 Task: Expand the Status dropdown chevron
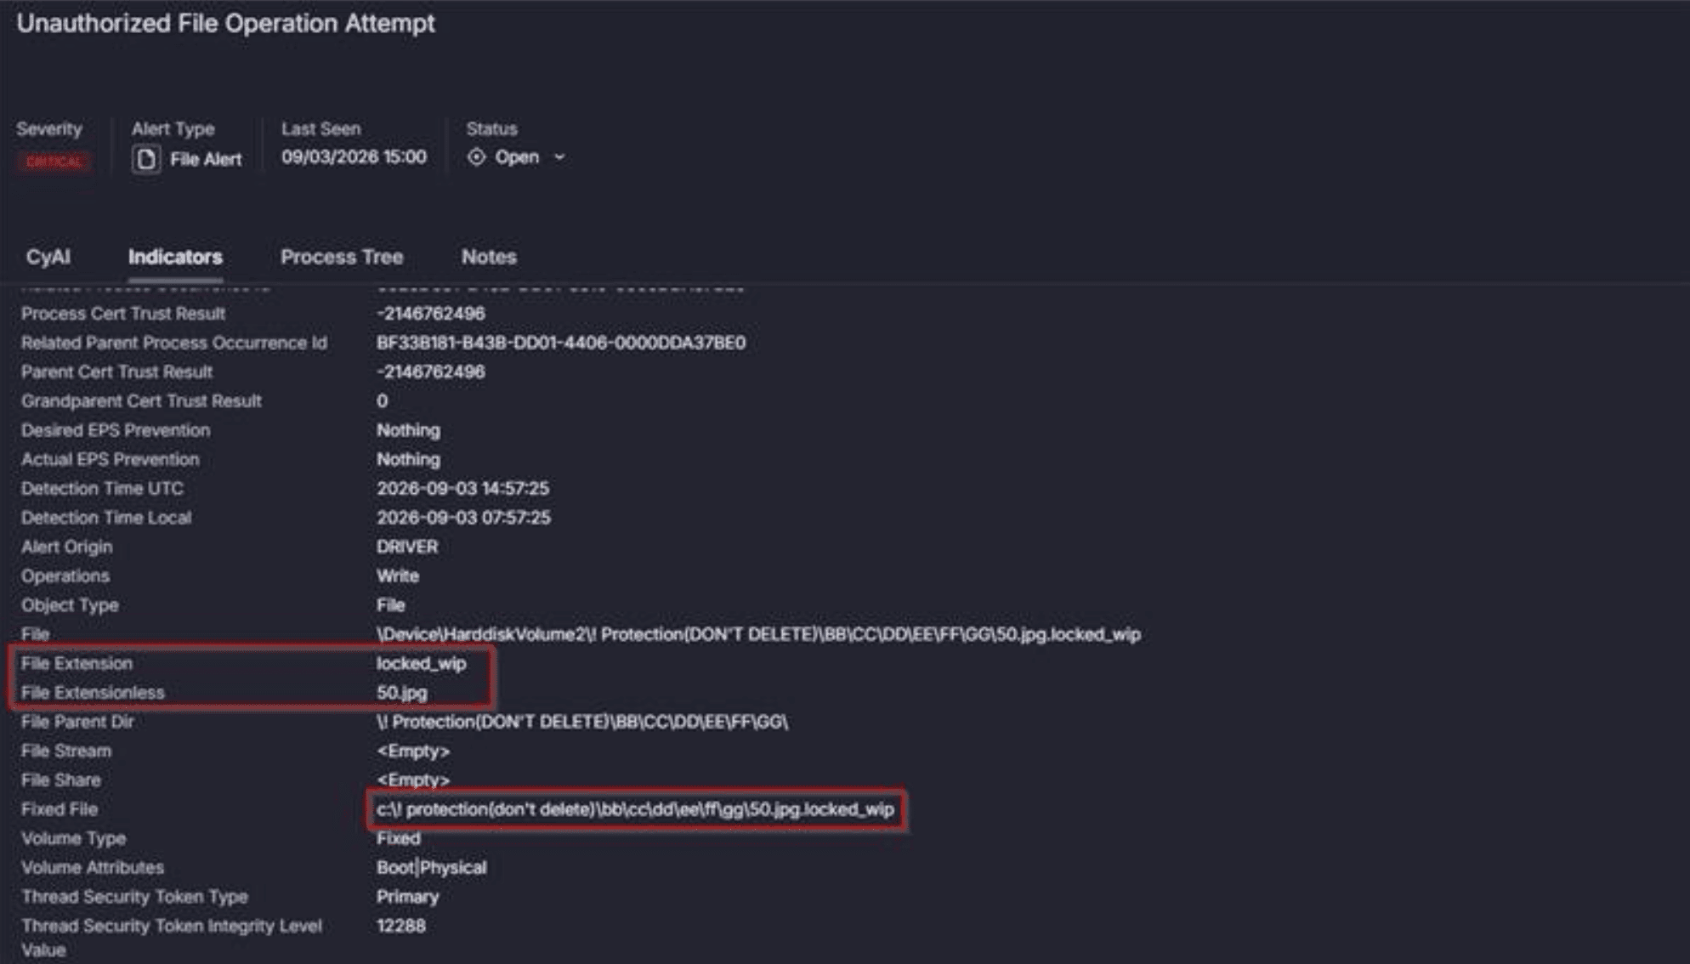[x=559, y=157]
